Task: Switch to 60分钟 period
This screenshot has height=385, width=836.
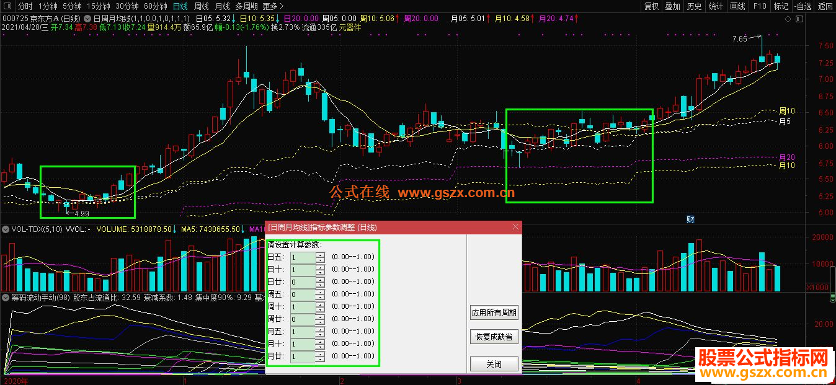Action: tap(155, 6)
